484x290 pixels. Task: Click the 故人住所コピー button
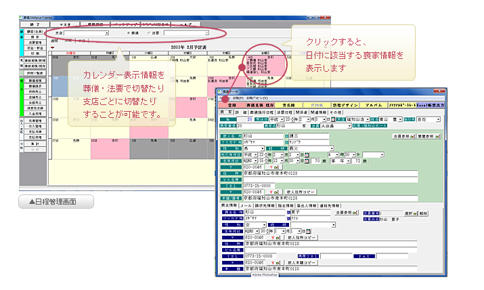[300, 192]
